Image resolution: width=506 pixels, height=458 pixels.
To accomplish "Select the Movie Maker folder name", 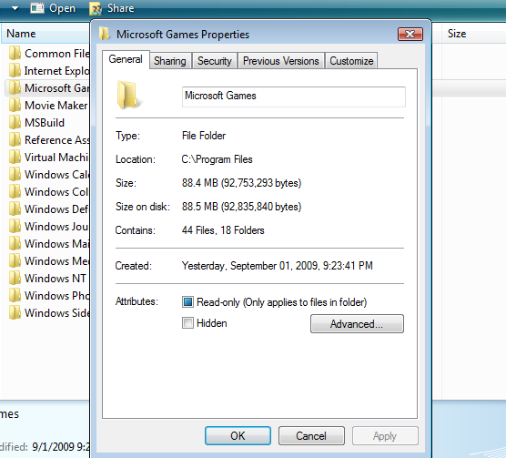I will coord(56,106).
